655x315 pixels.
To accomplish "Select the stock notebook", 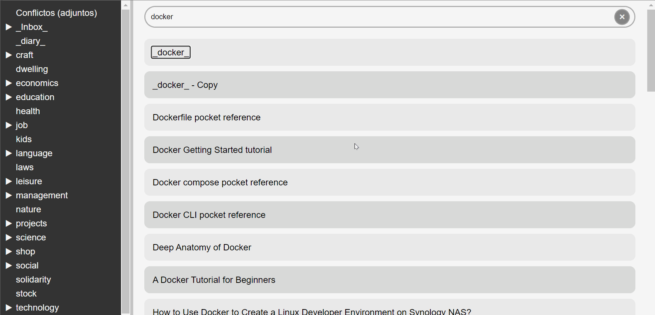I will click(x=26, y=294).
